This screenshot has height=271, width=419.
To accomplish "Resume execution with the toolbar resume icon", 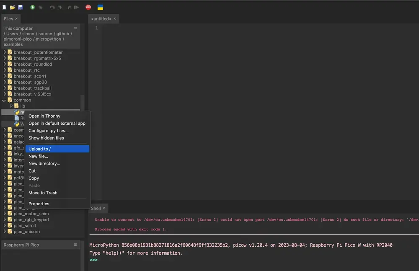I will 77,7.
